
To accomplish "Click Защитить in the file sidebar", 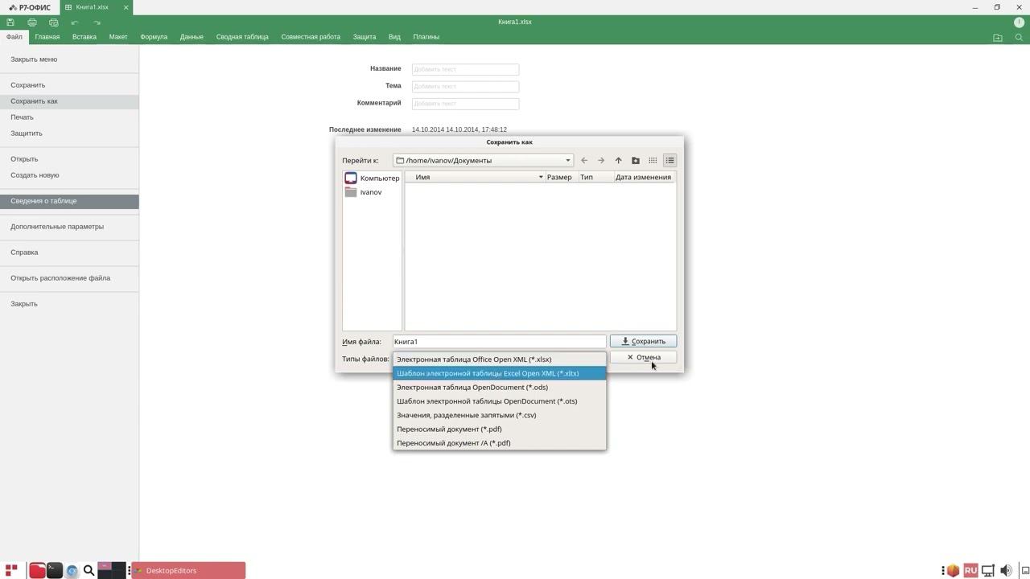I will (x=69, y=133).
